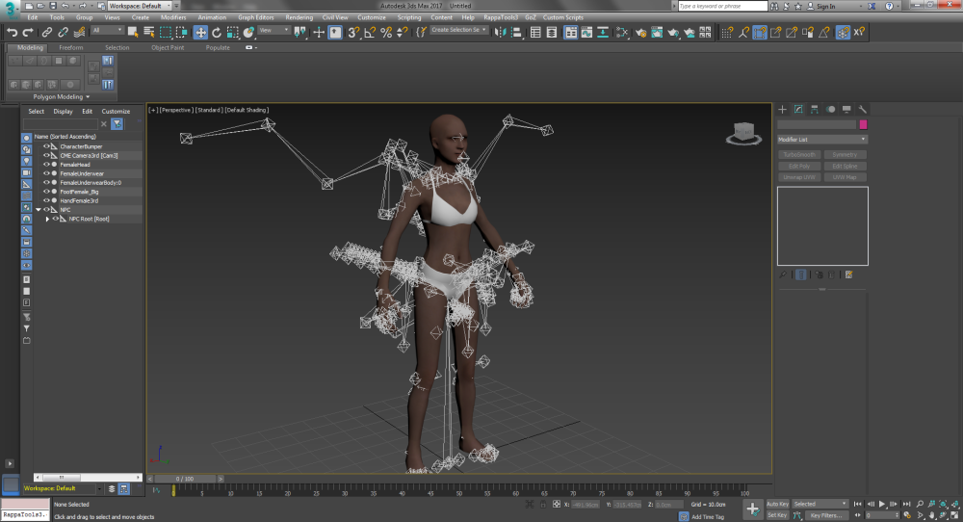
Task: Click the Mirror tool icon
Action: (x=500, y=33)
